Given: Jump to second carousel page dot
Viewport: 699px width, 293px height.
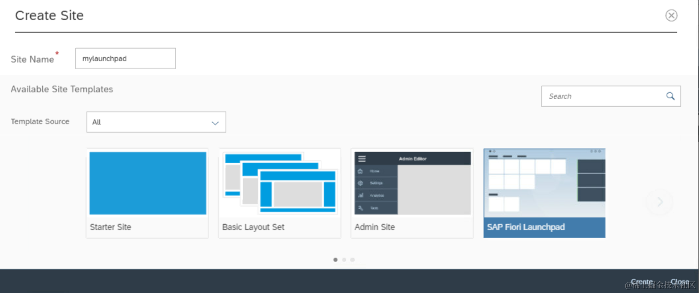Looking at the screenshot, I should (x=344, y=260).
